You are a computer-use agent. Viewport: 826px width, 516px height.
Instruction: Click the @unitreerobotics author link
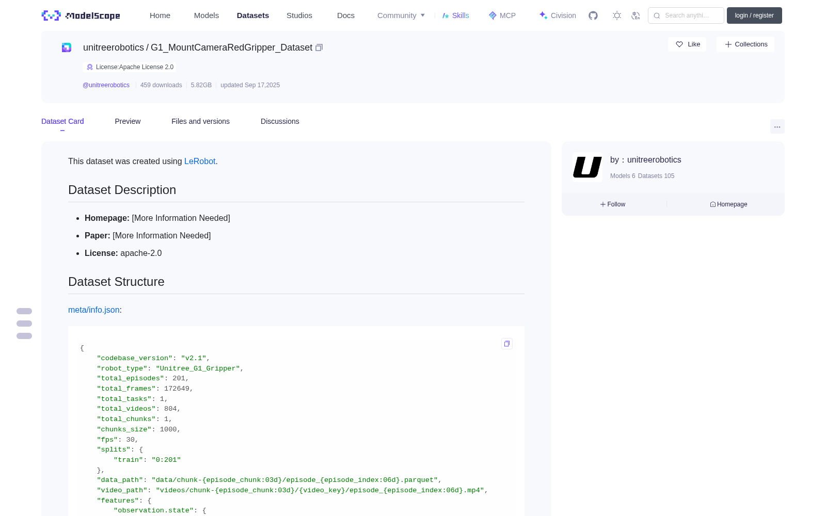106,85
